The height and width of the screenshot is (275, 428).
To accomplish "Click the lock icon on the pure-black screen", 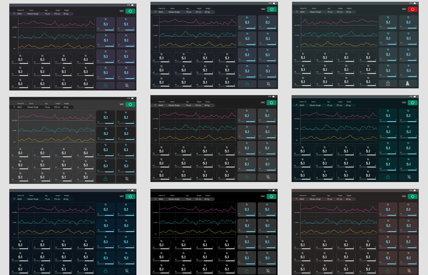I will pos(247,271).
